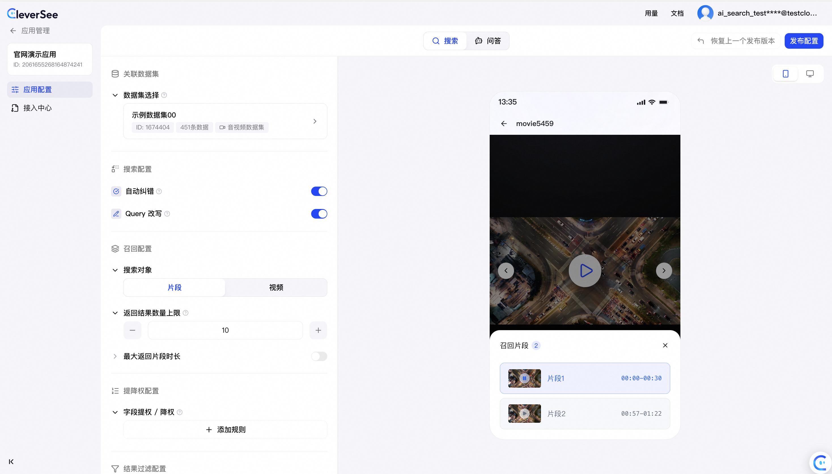Viewport: 832px width, 474px height.
Task: Select mobile preview mode icon
Action: pos(786,74)
